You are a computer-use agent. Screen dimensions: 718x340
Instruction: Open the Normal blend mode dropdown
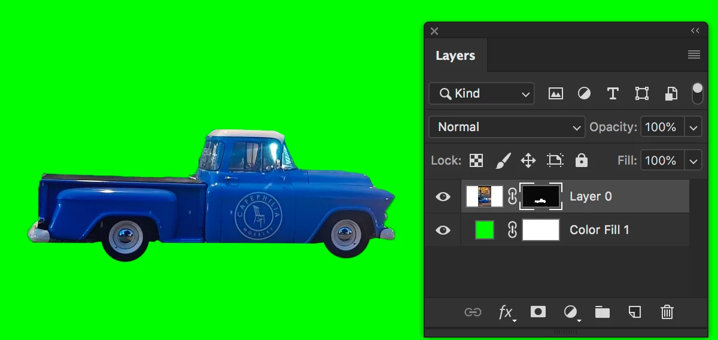point(507,127)
